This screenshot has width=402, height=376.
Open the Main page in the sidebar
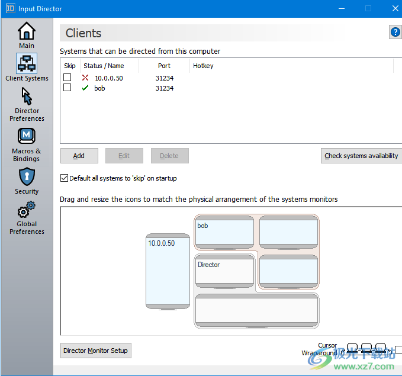[x=27, y=36]
